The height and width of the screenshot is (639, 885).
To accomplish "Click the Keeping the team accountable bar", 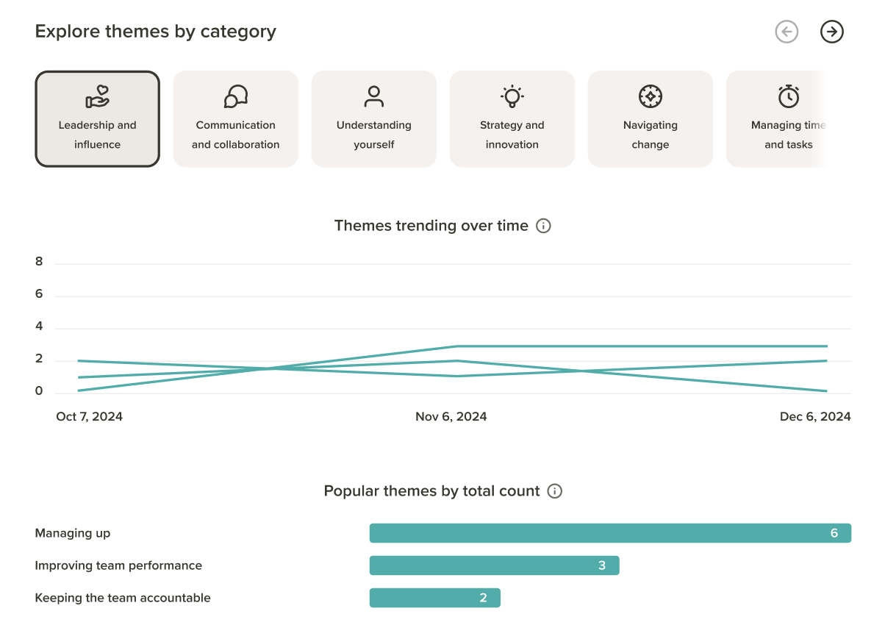I will (x=435, y=598).
